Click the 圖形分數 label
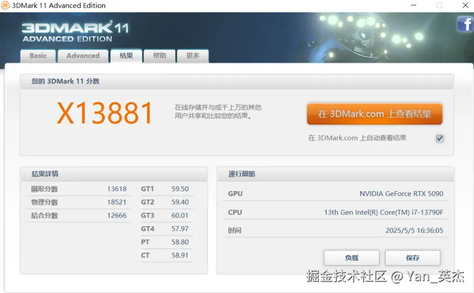The image size is (474, 293). [x=44, y=189]
